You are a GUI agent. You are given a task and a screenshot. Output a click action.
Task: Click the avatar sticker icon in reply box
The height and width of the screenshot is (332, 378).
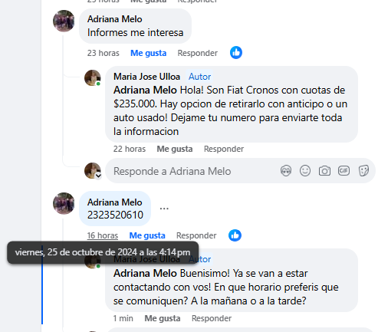pos(286,171)
